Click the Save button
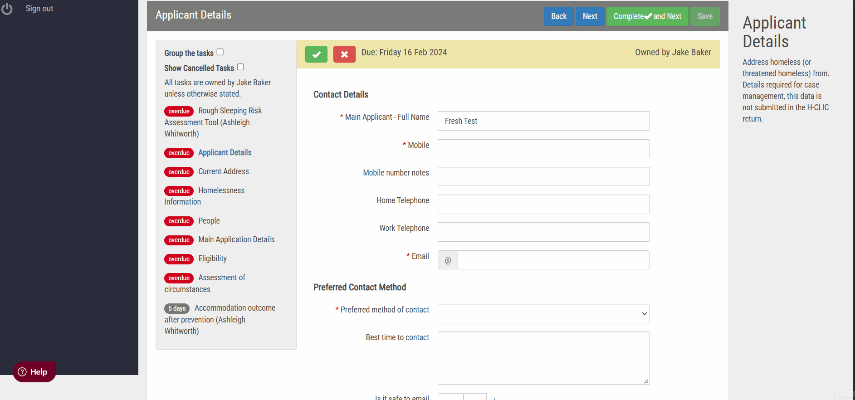This screenshot has height=400, width=855. (x=705, y=16)
